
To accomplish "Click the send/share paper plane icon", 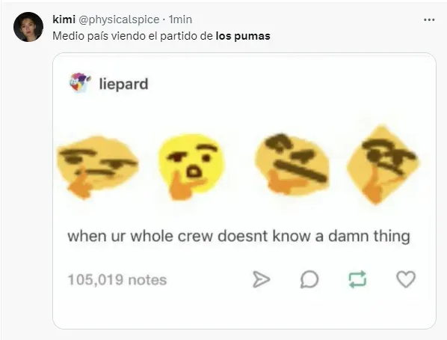I will (261, 279).
